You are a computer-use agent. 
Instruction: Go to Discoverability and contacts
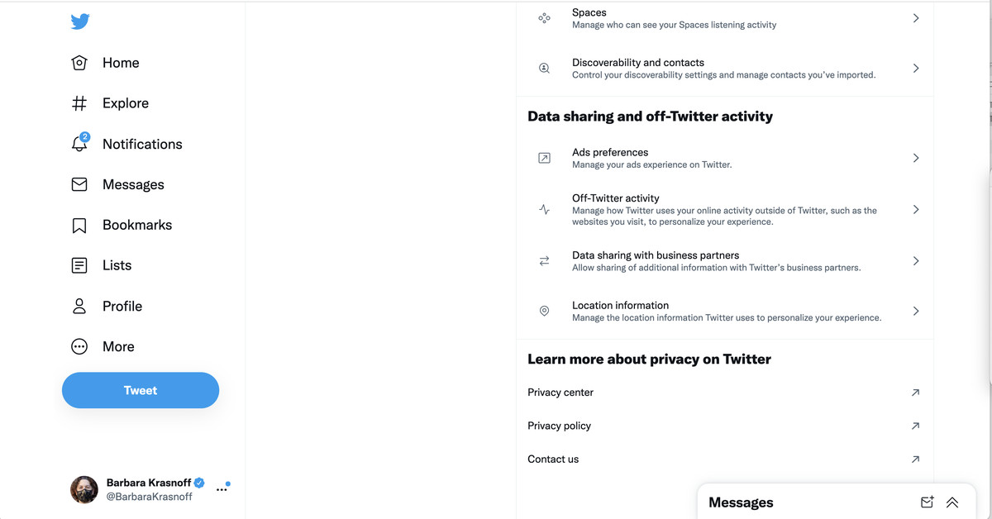pyautogui.click(x=724, y=69)
